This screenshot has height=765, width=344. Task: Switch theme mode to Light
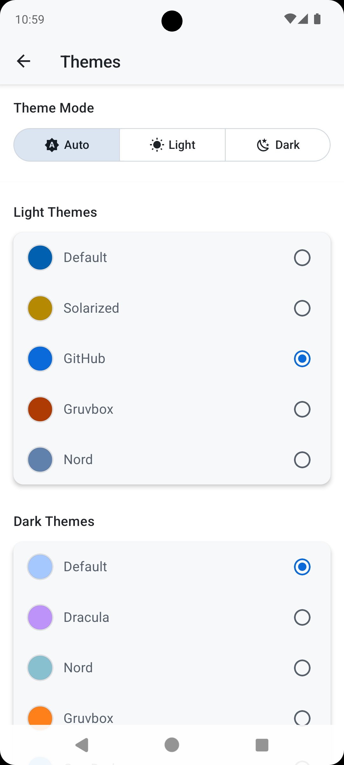(172, 145)
